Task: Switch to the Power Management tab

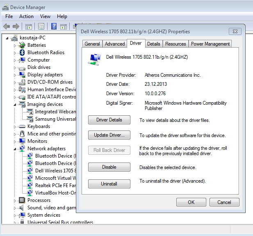Action: click(x=210, y=44)
